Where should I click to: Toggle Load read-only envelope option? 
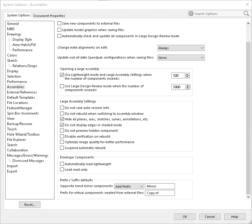pos(62,170)
